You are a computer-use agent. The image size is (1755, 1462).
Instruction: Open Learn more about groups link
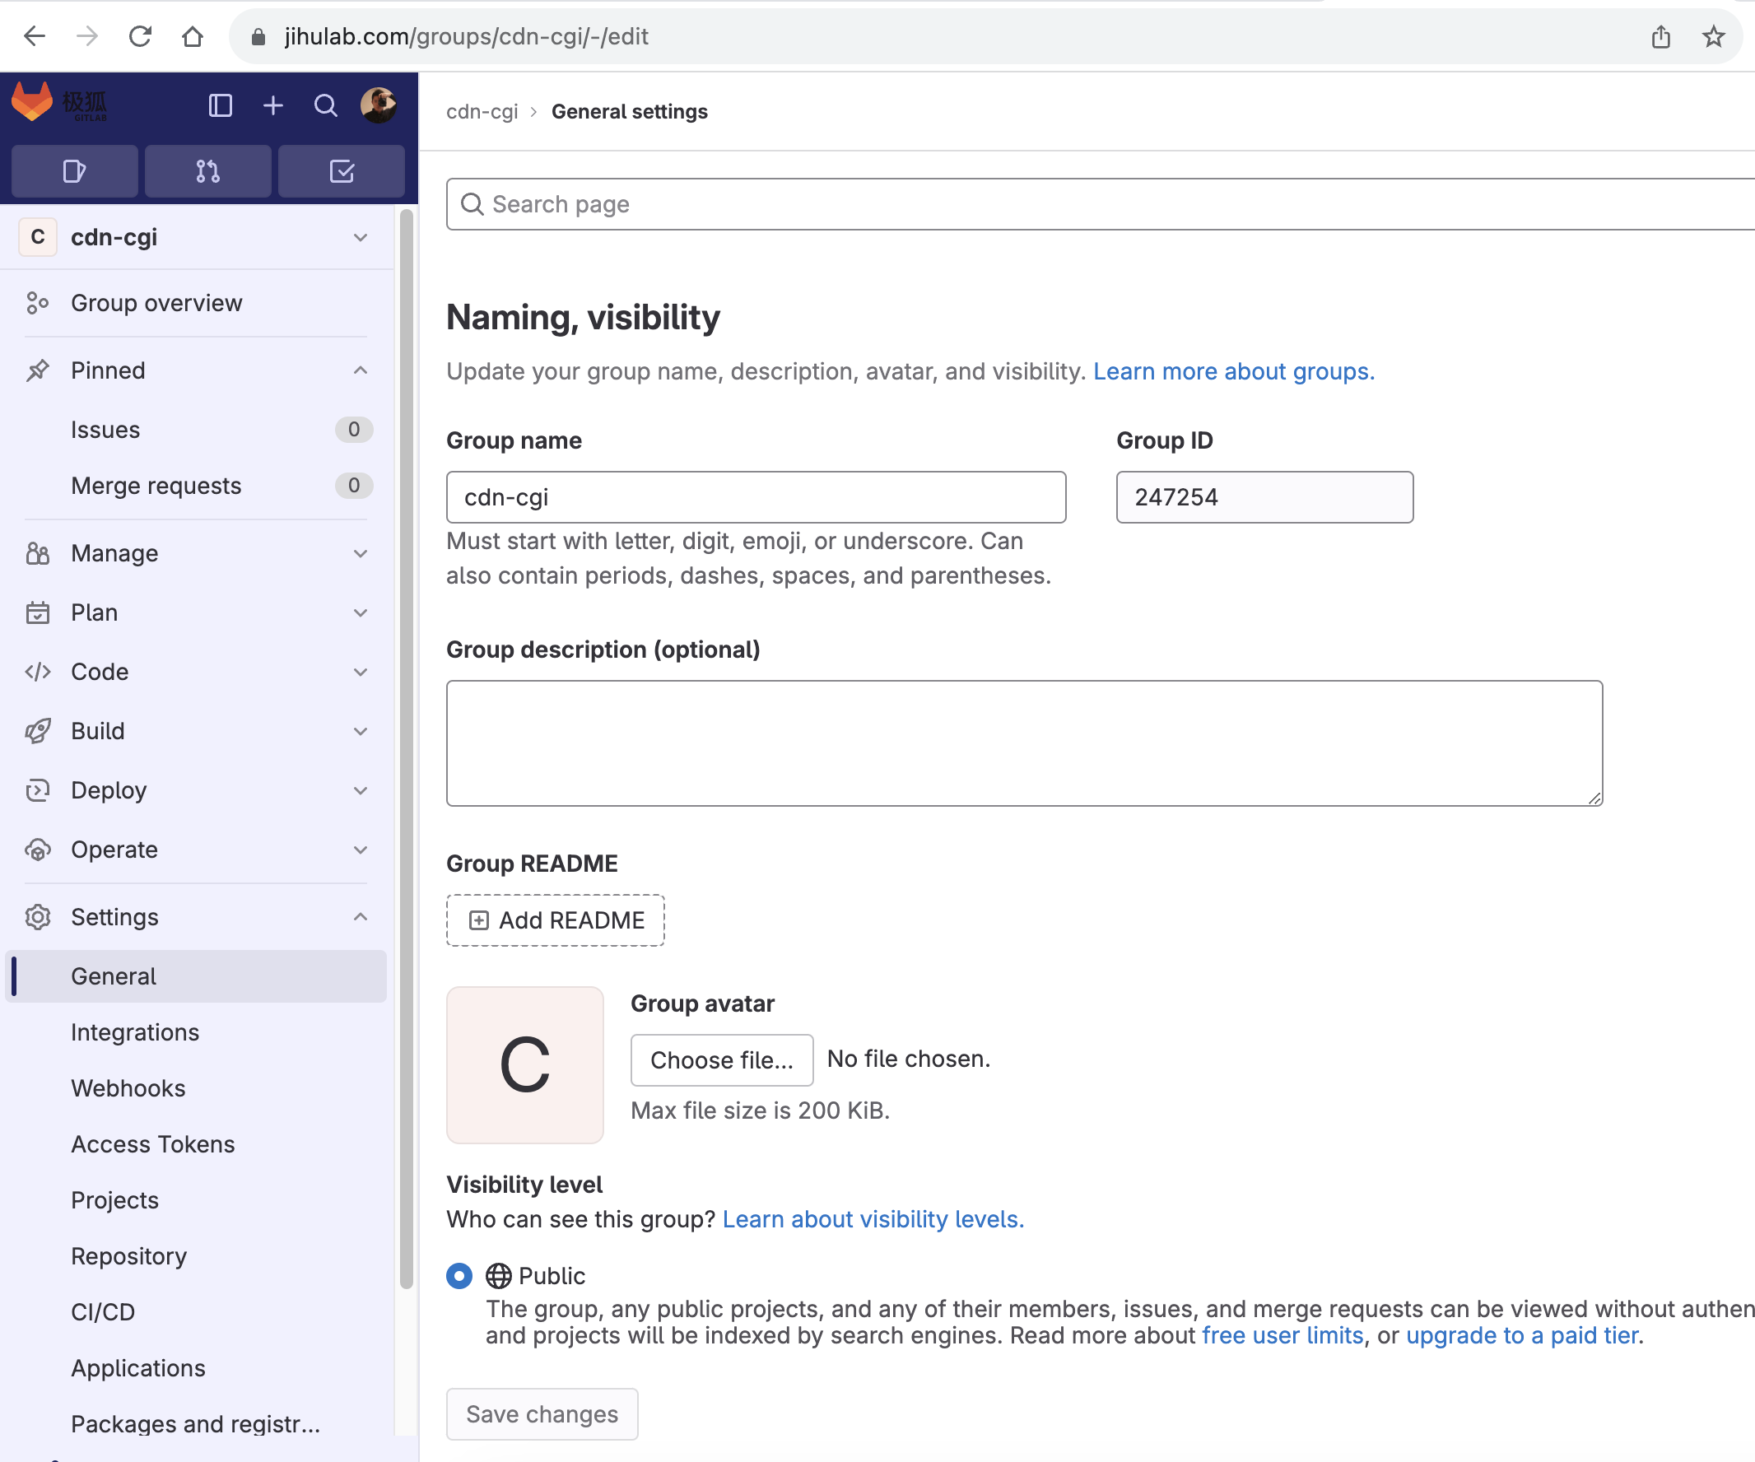click(1235, 371)
